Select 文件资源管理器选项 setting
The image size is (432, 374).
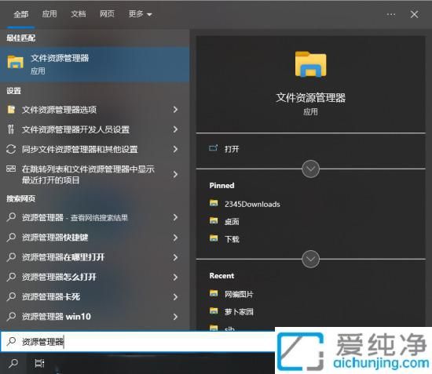(x=59, y=110)
